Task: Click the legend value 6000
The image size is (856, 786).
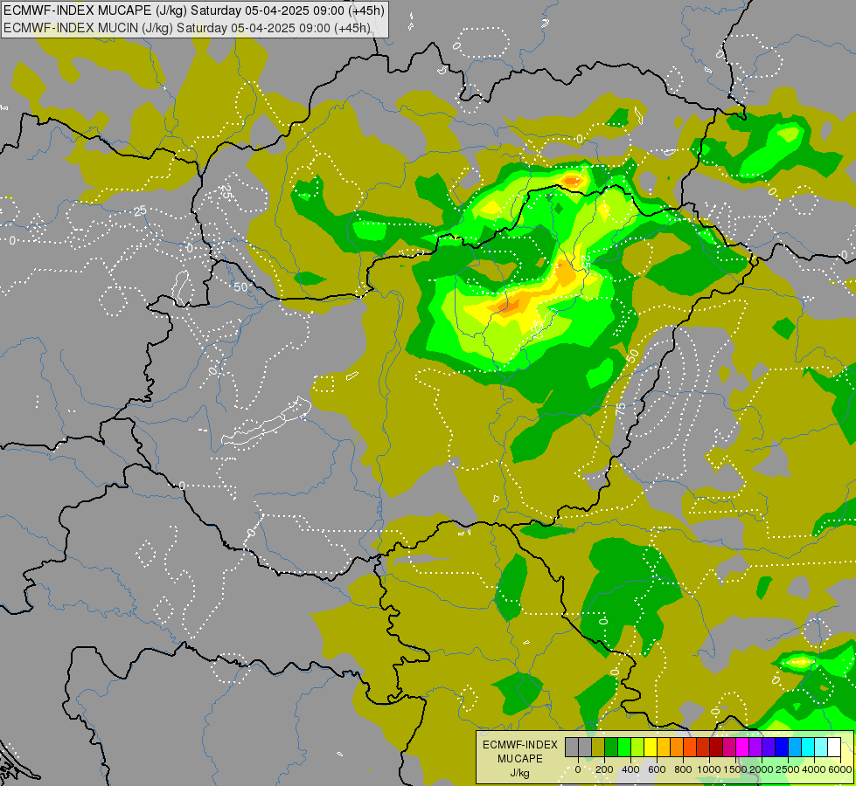Action: (x=840, y=769)
